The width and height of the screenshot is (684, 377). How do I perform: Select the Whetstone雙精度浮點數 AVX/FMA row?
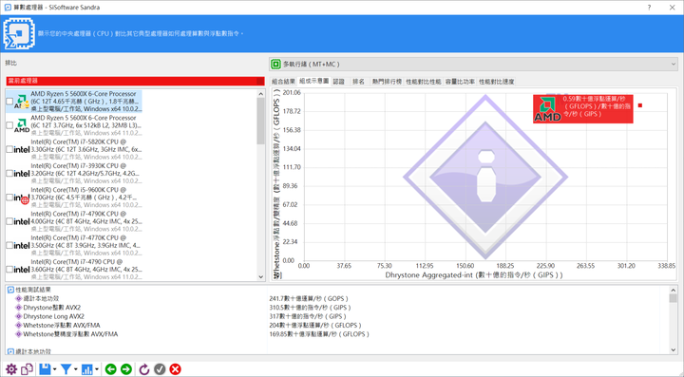click(70, 334)
